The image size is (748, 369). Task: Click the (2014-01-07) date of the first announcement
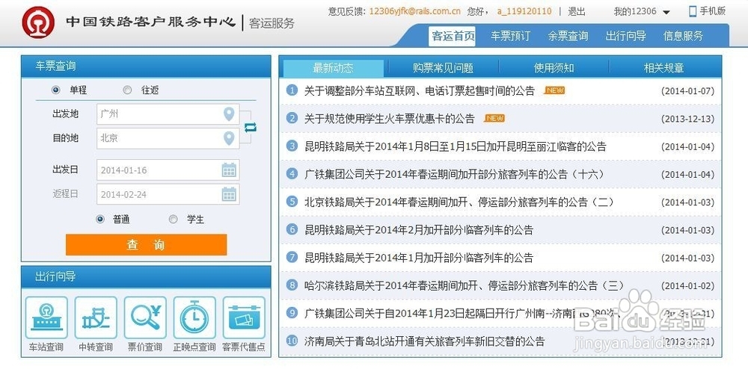[687, 91]
